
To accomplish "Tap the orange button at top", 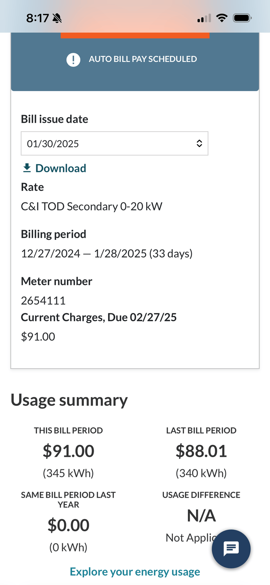I will tap(135, 36).
